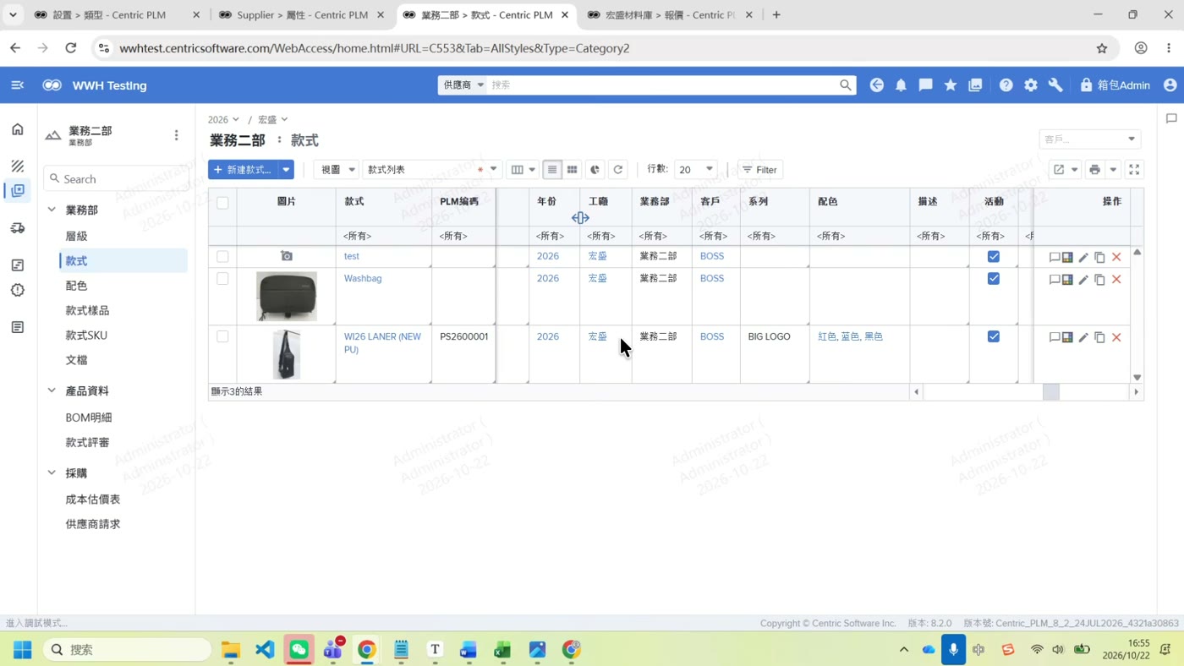Open the 行數 20 rows dropdown
The height and width of the screenshot is (666, 1184).
point(695,170)
